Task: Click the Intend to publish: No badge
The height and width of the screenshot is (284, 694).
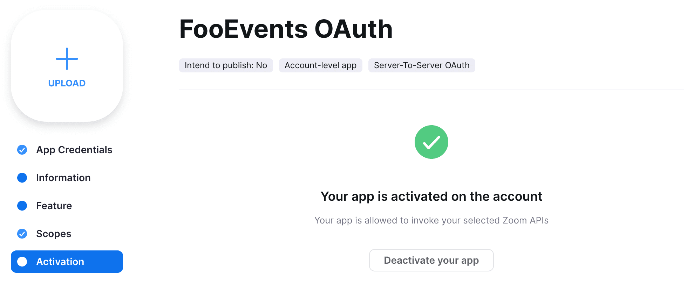Action: [226, 65]
